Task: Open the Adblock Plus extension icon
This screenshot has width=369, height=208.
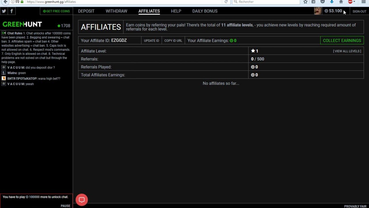Action: tap(351, 2)
